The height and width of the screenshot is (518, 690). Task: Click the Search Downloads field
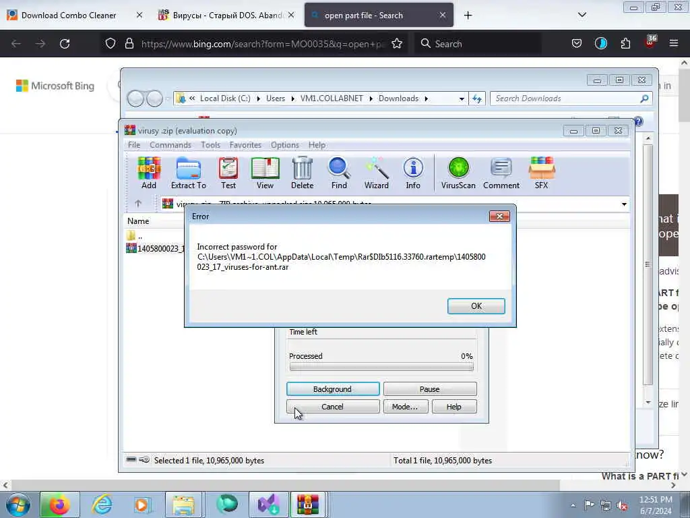[571, 98]
